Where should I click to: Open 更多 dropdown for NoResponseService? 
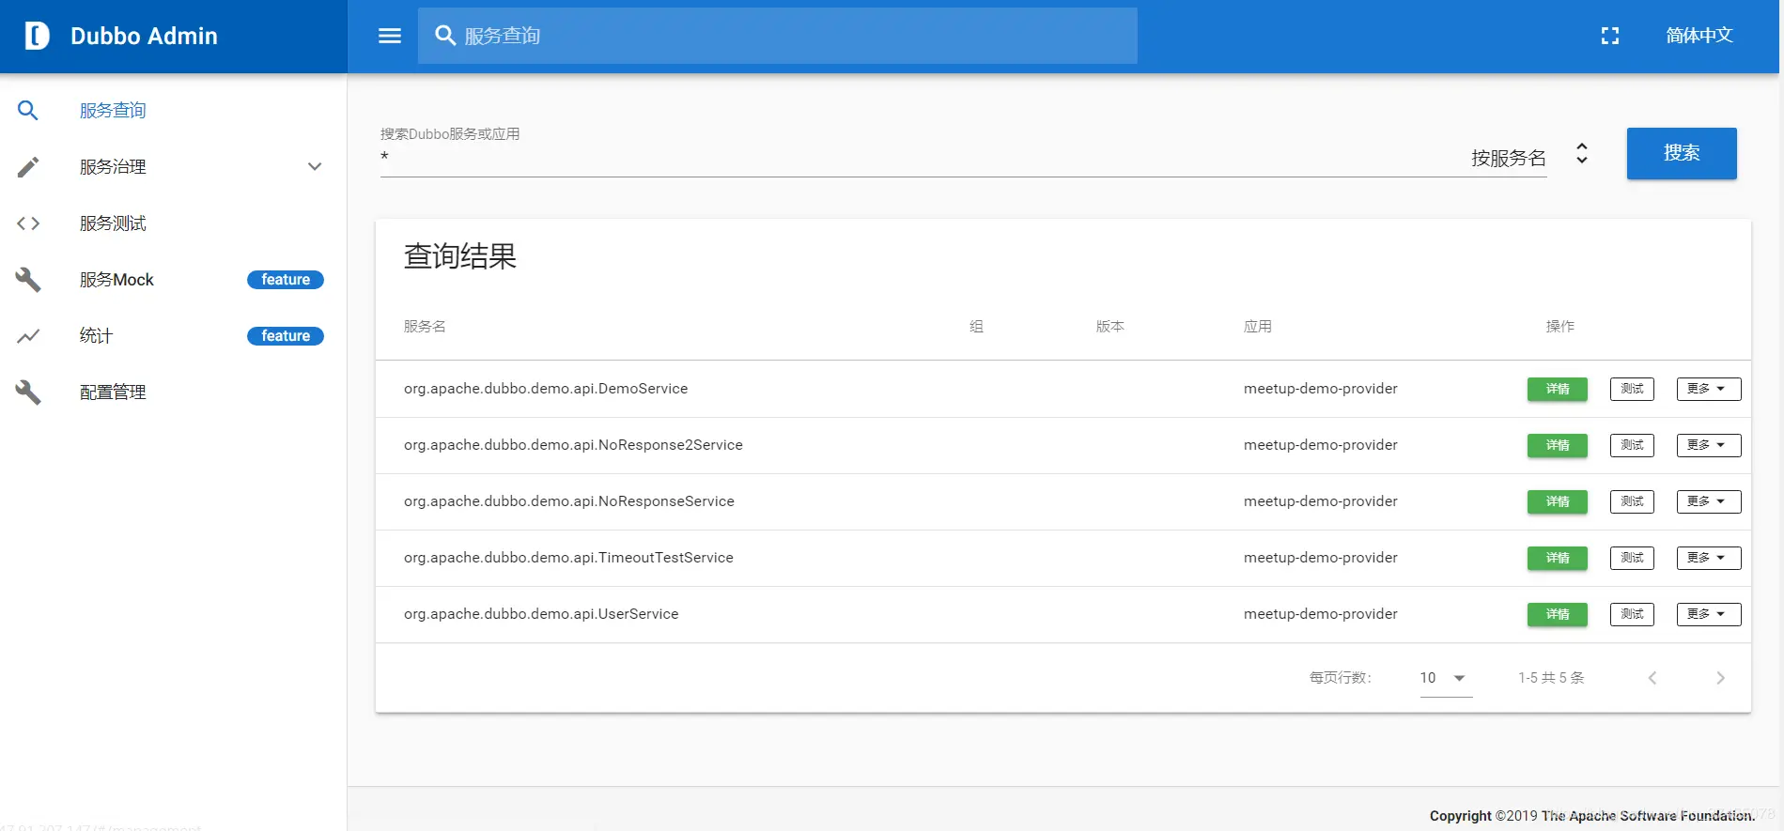pyautogui.click(x=1709, y=501)
